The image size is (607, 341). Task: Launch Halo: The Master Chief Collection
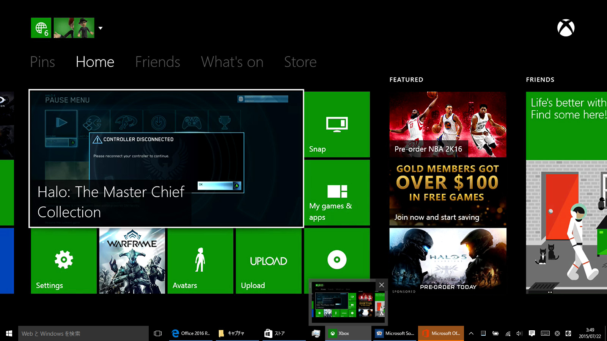166,158
